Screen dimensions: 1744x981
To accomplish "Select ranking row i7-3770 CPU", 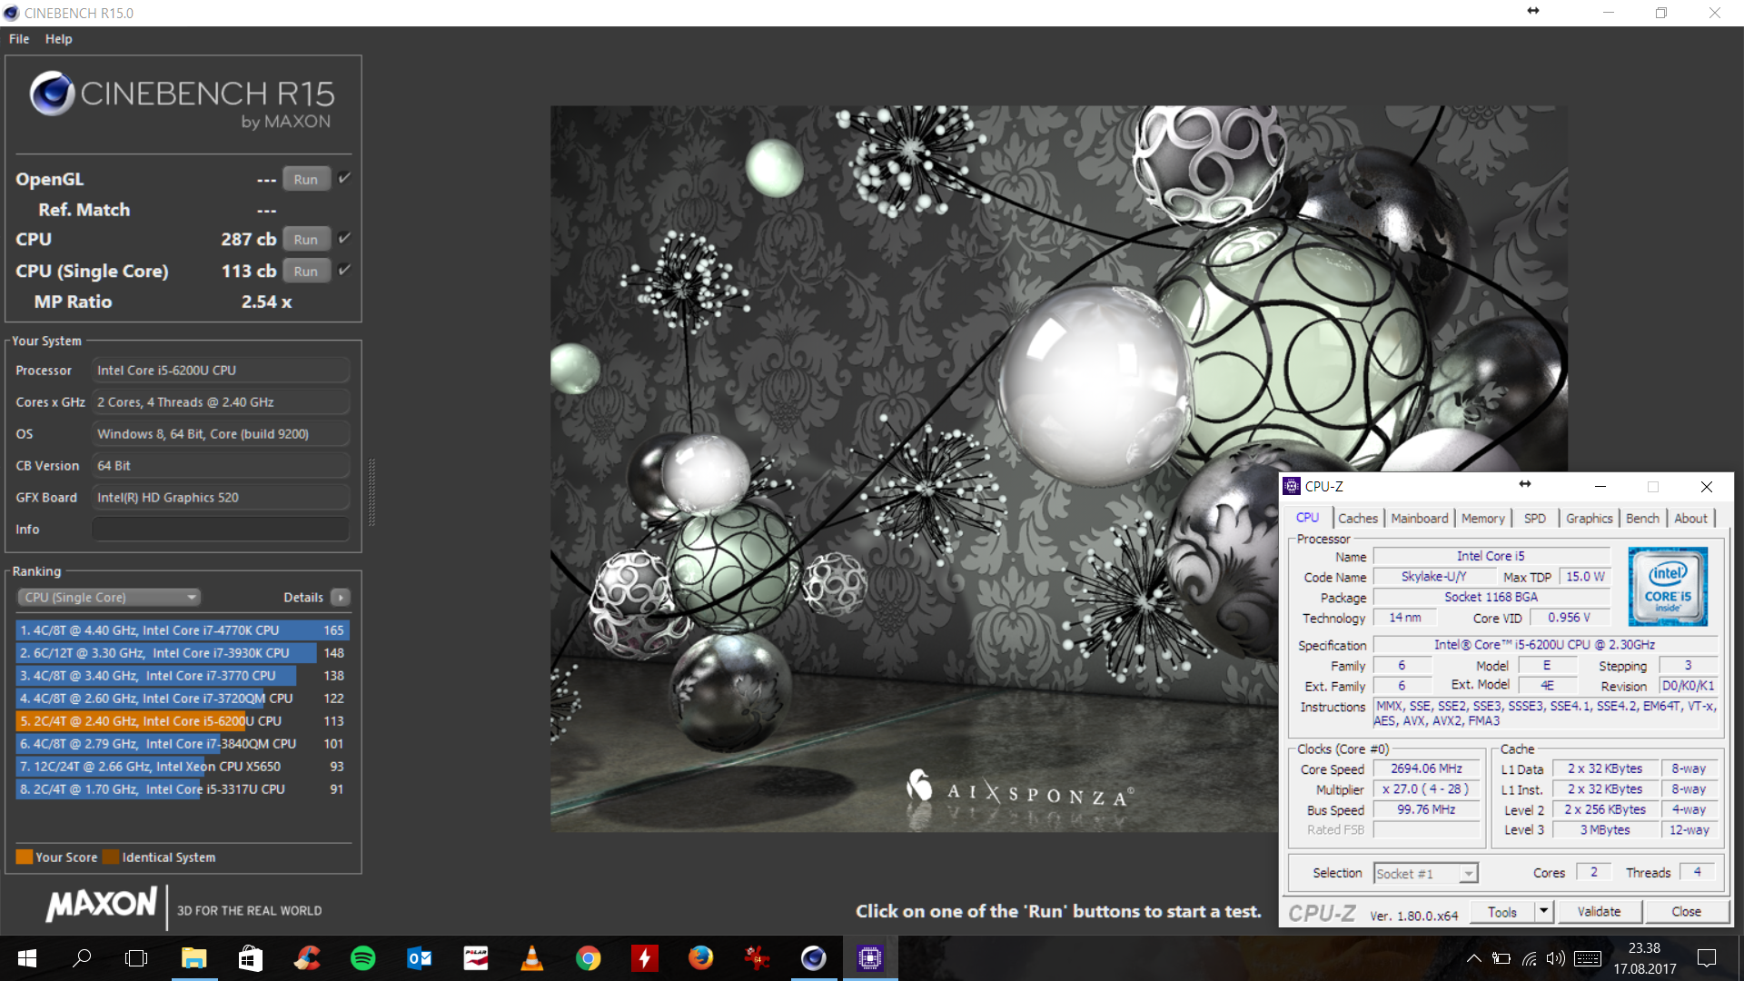I will coord(183,675).
